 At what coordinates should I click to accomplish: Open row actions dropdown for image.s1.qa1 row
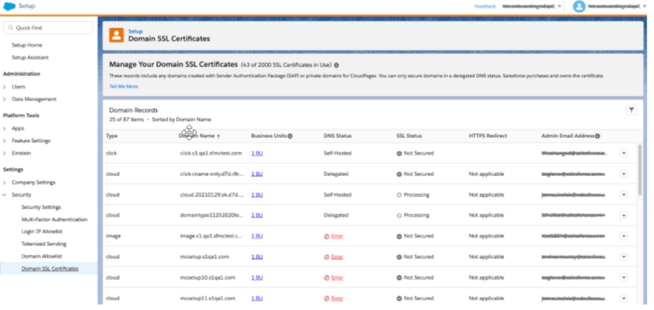[x=624, y=236]
